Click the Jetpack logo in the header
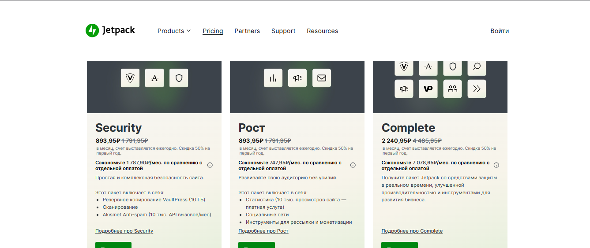 click(110, 30)
